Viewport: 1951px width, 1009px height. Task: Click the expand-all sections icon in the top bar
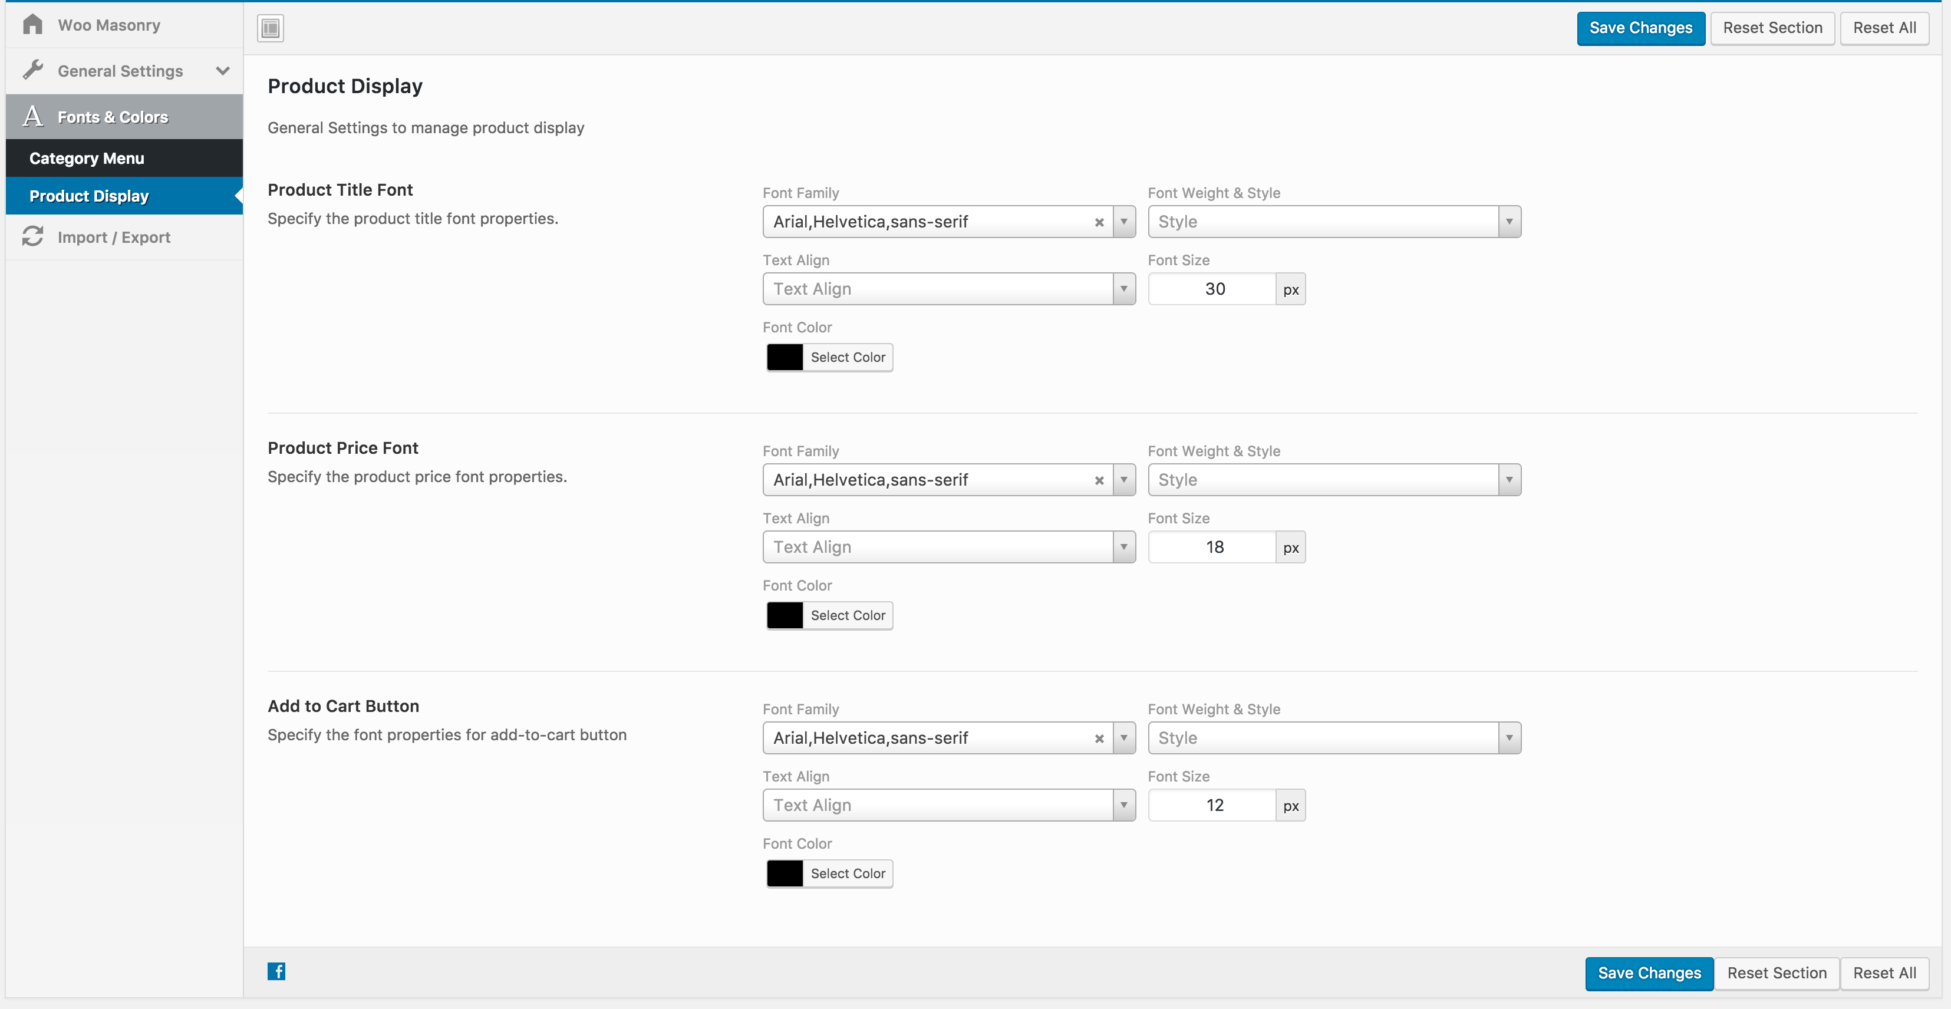(271, 28)
